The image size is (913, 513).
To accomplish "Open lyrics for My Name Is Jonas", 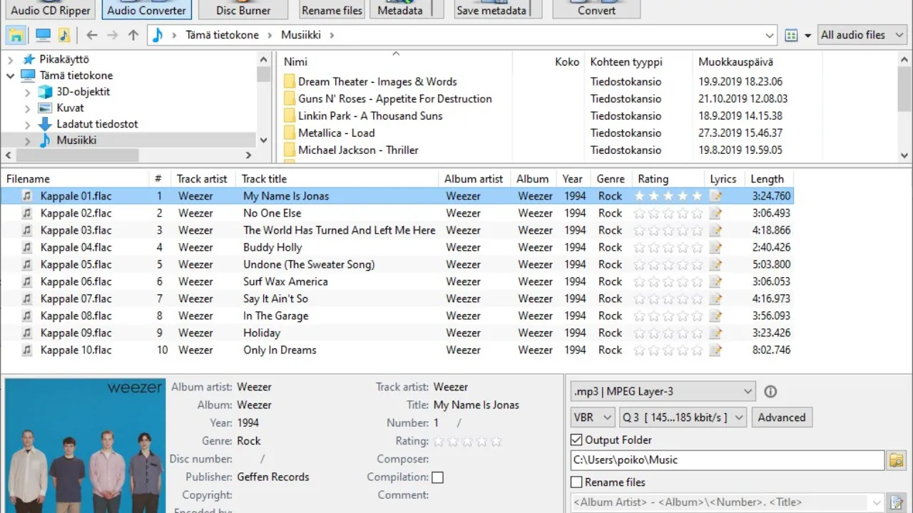I will pyautogui.click(x=715, y=196).
